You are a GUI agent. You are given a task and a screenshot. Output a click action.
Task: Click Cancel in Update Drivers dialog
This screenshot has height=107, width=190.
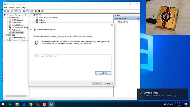tap(107, 84)
